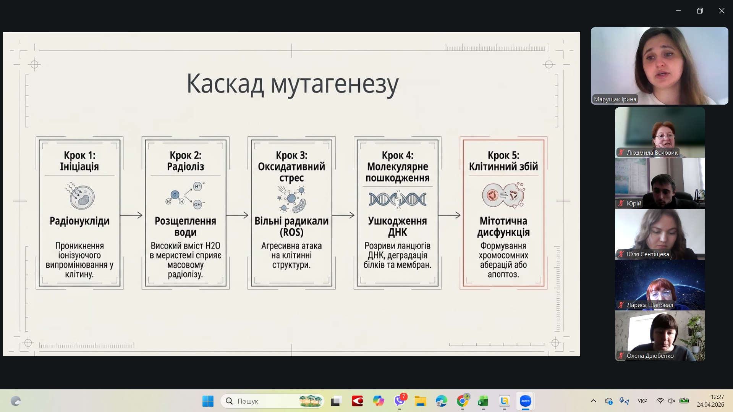Open the clock and date flyout
The height and width of the screenshot is (412, 733).
point(710,401)
